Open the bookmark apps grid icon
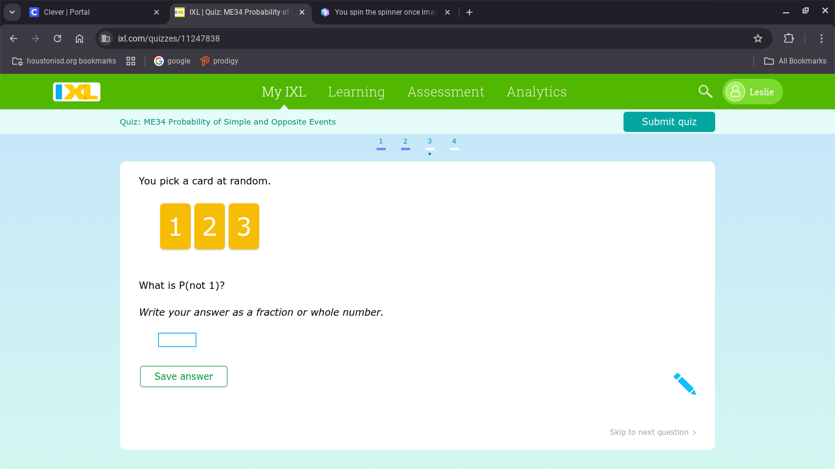Image resolution: width=835 pixels, height=469 pixels. click(130, 61)
